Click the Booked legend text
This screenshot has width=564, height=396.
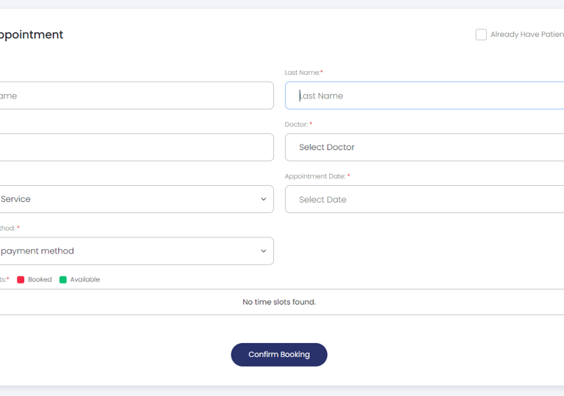click(40, 280)
